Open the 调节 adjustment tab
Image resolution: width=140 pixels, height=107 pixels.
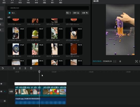(53, 2)
